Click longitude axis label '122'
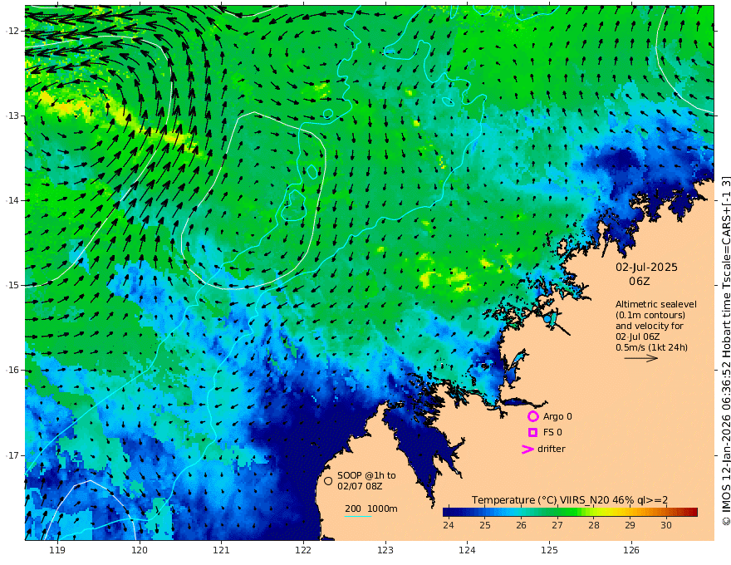 [303, 550]
